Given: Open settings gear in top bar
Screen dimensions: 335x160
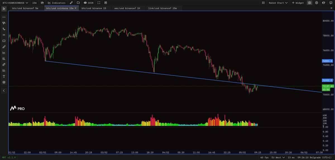Looking at the screenshot, I should (317, 3).
